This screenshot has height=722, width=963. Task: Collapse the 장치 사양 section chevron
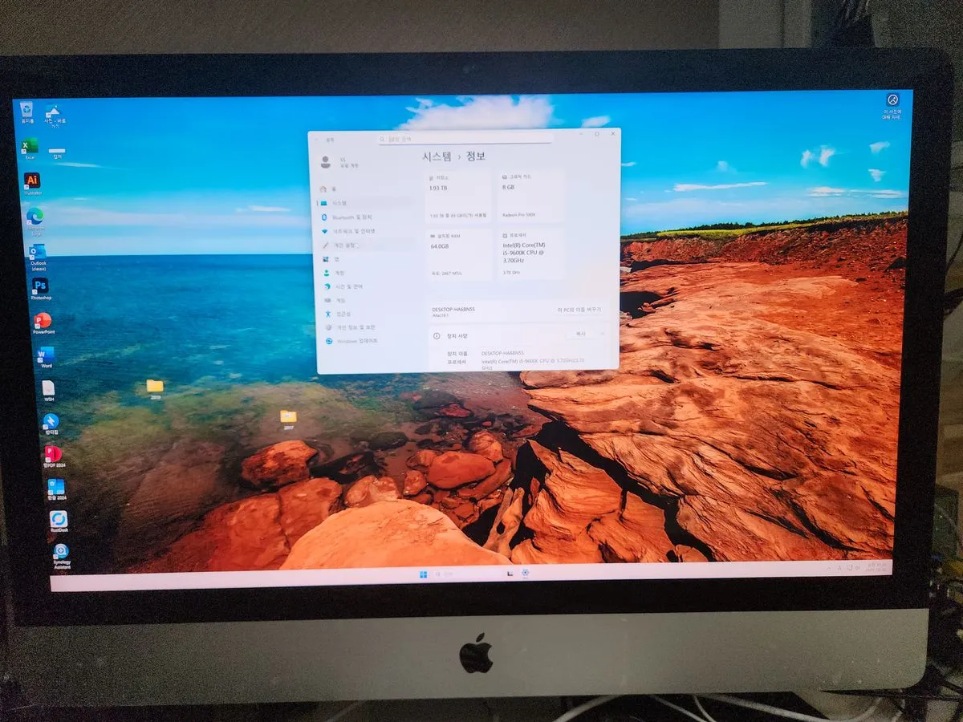[x=603, y=335]
